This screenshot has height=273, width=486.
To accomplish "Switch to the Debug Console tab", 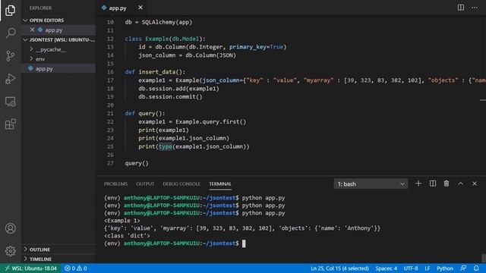I will click(x=181, y=184).
